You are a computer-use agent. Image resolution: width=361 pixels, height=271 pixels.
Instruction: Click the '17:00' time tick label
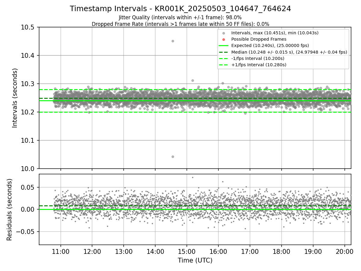pos(250,251)
